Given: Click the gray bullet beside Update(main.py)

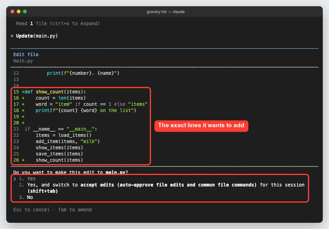Looking at the screenshot, I should pos(12,36).
